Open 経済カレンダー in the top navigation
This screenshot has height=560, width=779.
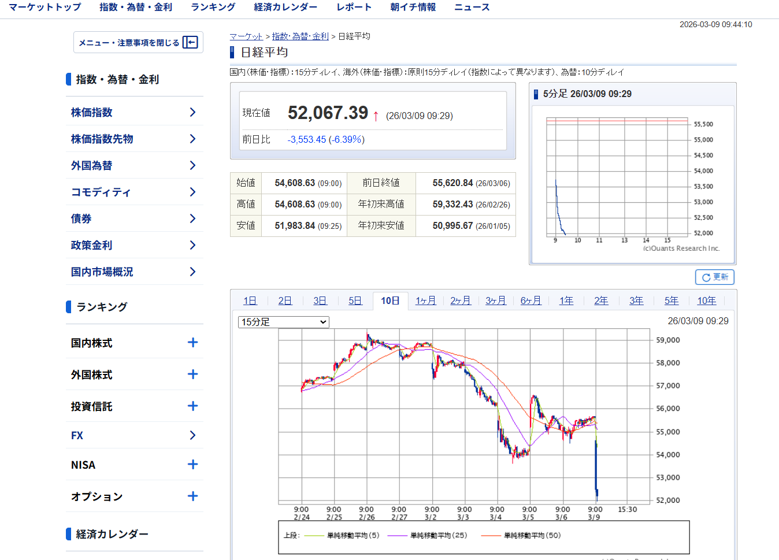[x=285, y=7]
